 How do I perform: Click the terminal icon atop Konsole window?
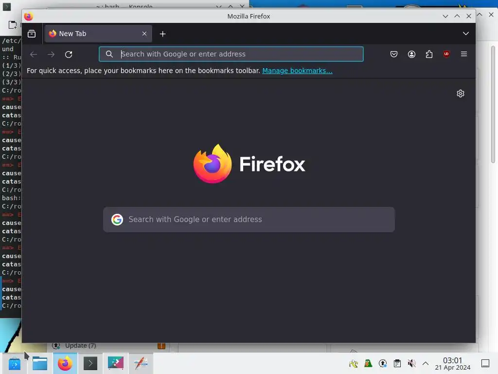click(7, 6)
